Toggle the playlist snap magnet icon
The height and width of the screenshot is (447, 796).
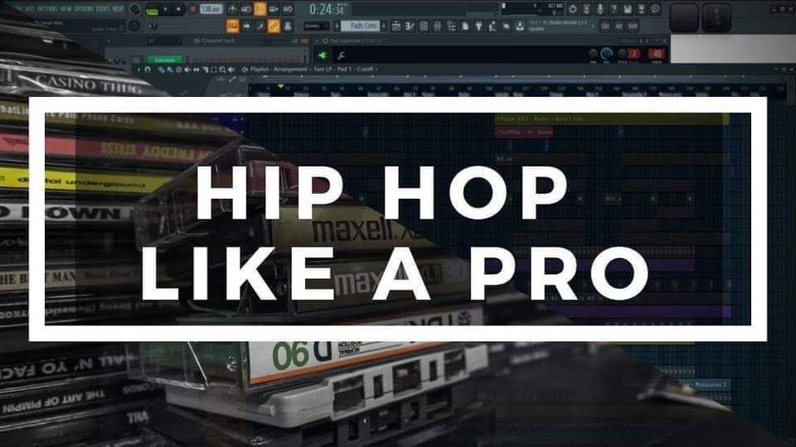[148, 70]
